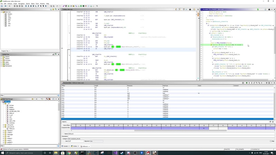
Task: Click the Data Type Manager Filter field
Action: click(x=31, y=146)
